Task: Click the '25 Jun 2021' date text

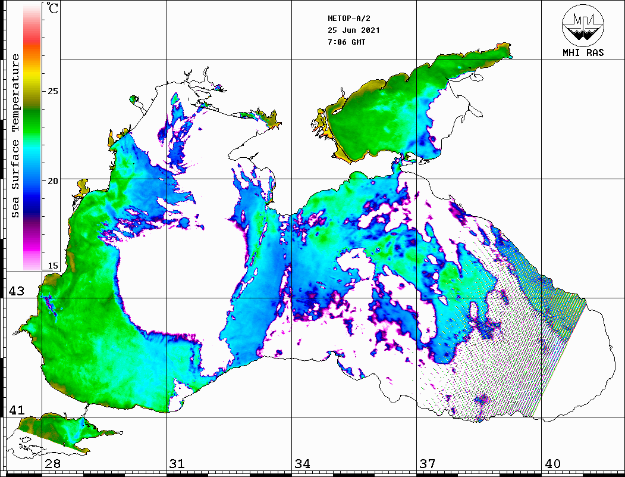Action: point(354,30)
